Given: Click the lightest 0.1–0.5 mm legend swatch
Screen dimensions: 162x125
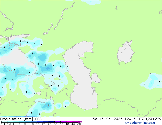Looking at the screenshot, I should (x=4, y=122).
